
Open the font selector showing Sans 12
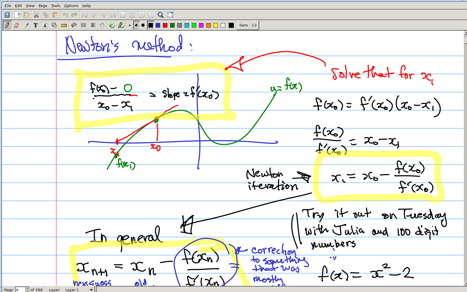[x=248, y=25]
